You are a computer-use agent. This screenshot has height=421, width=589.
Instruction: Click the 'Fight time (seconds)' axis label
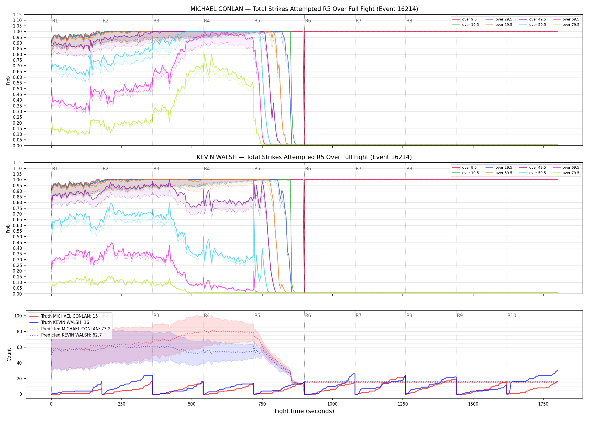tap(304, 411)
